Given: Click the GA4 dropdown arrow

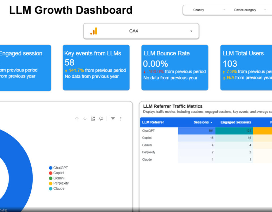Looking at the screenshot, I should coord(191,31).
